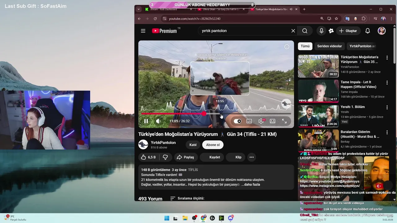Share the video via Paylaş
This screenshot has width=397, height=223.
pyautogui.click(x=185, y=157)
